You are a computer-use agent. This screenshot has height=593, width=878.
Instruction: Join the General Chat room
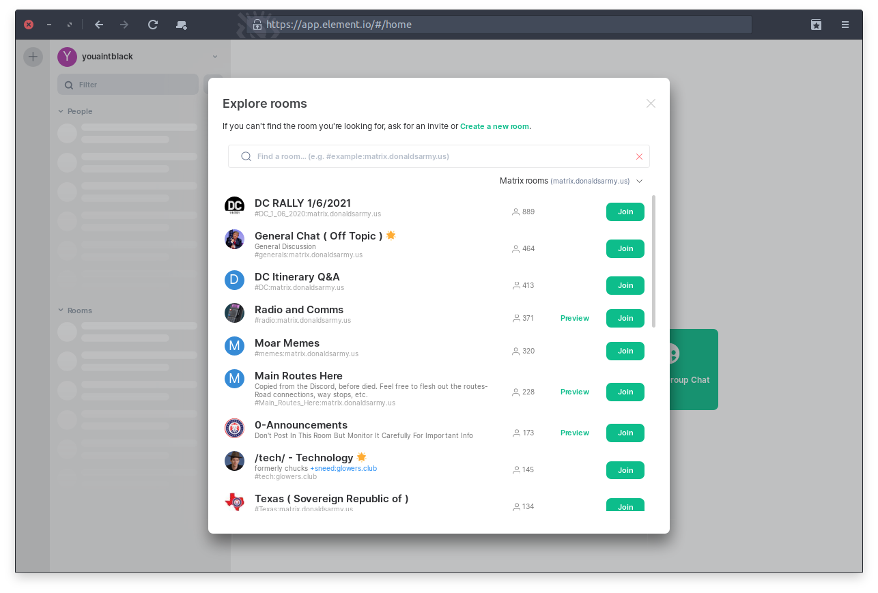pyautogui.click(x=625, y=248)
